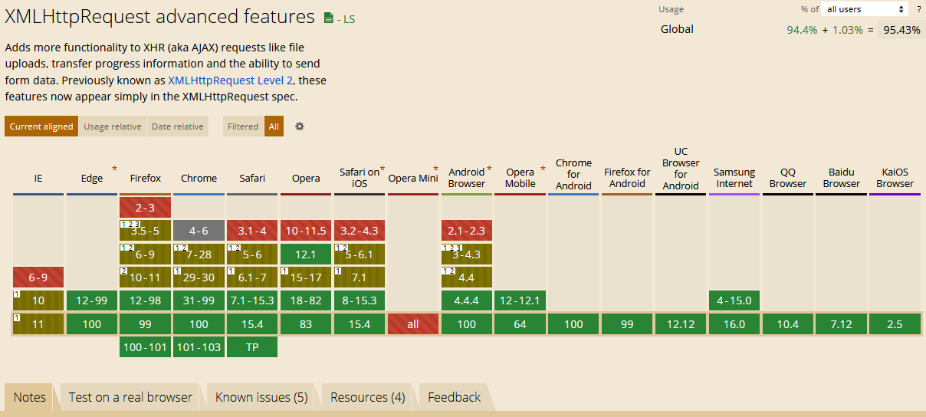Open the Feedback tab

click(454, 397)
